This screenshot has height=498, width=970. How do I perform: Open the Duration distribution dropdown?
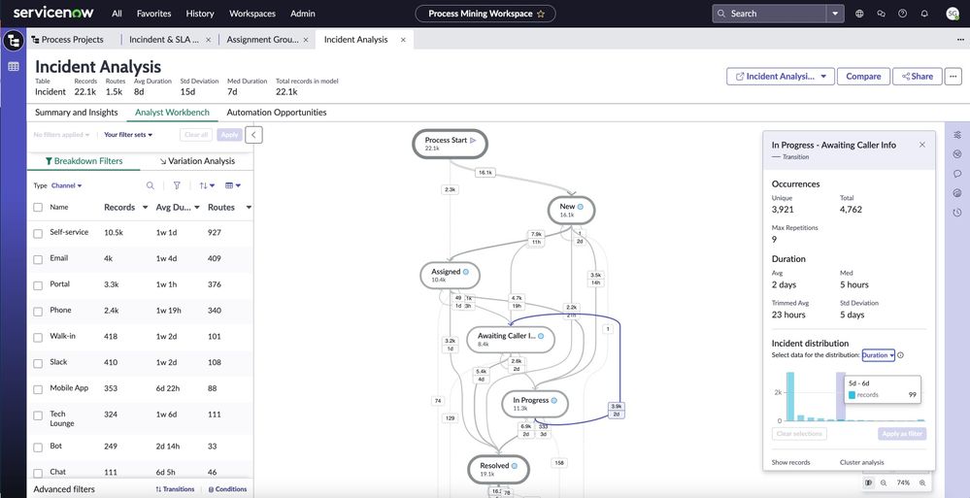(879, 355)
